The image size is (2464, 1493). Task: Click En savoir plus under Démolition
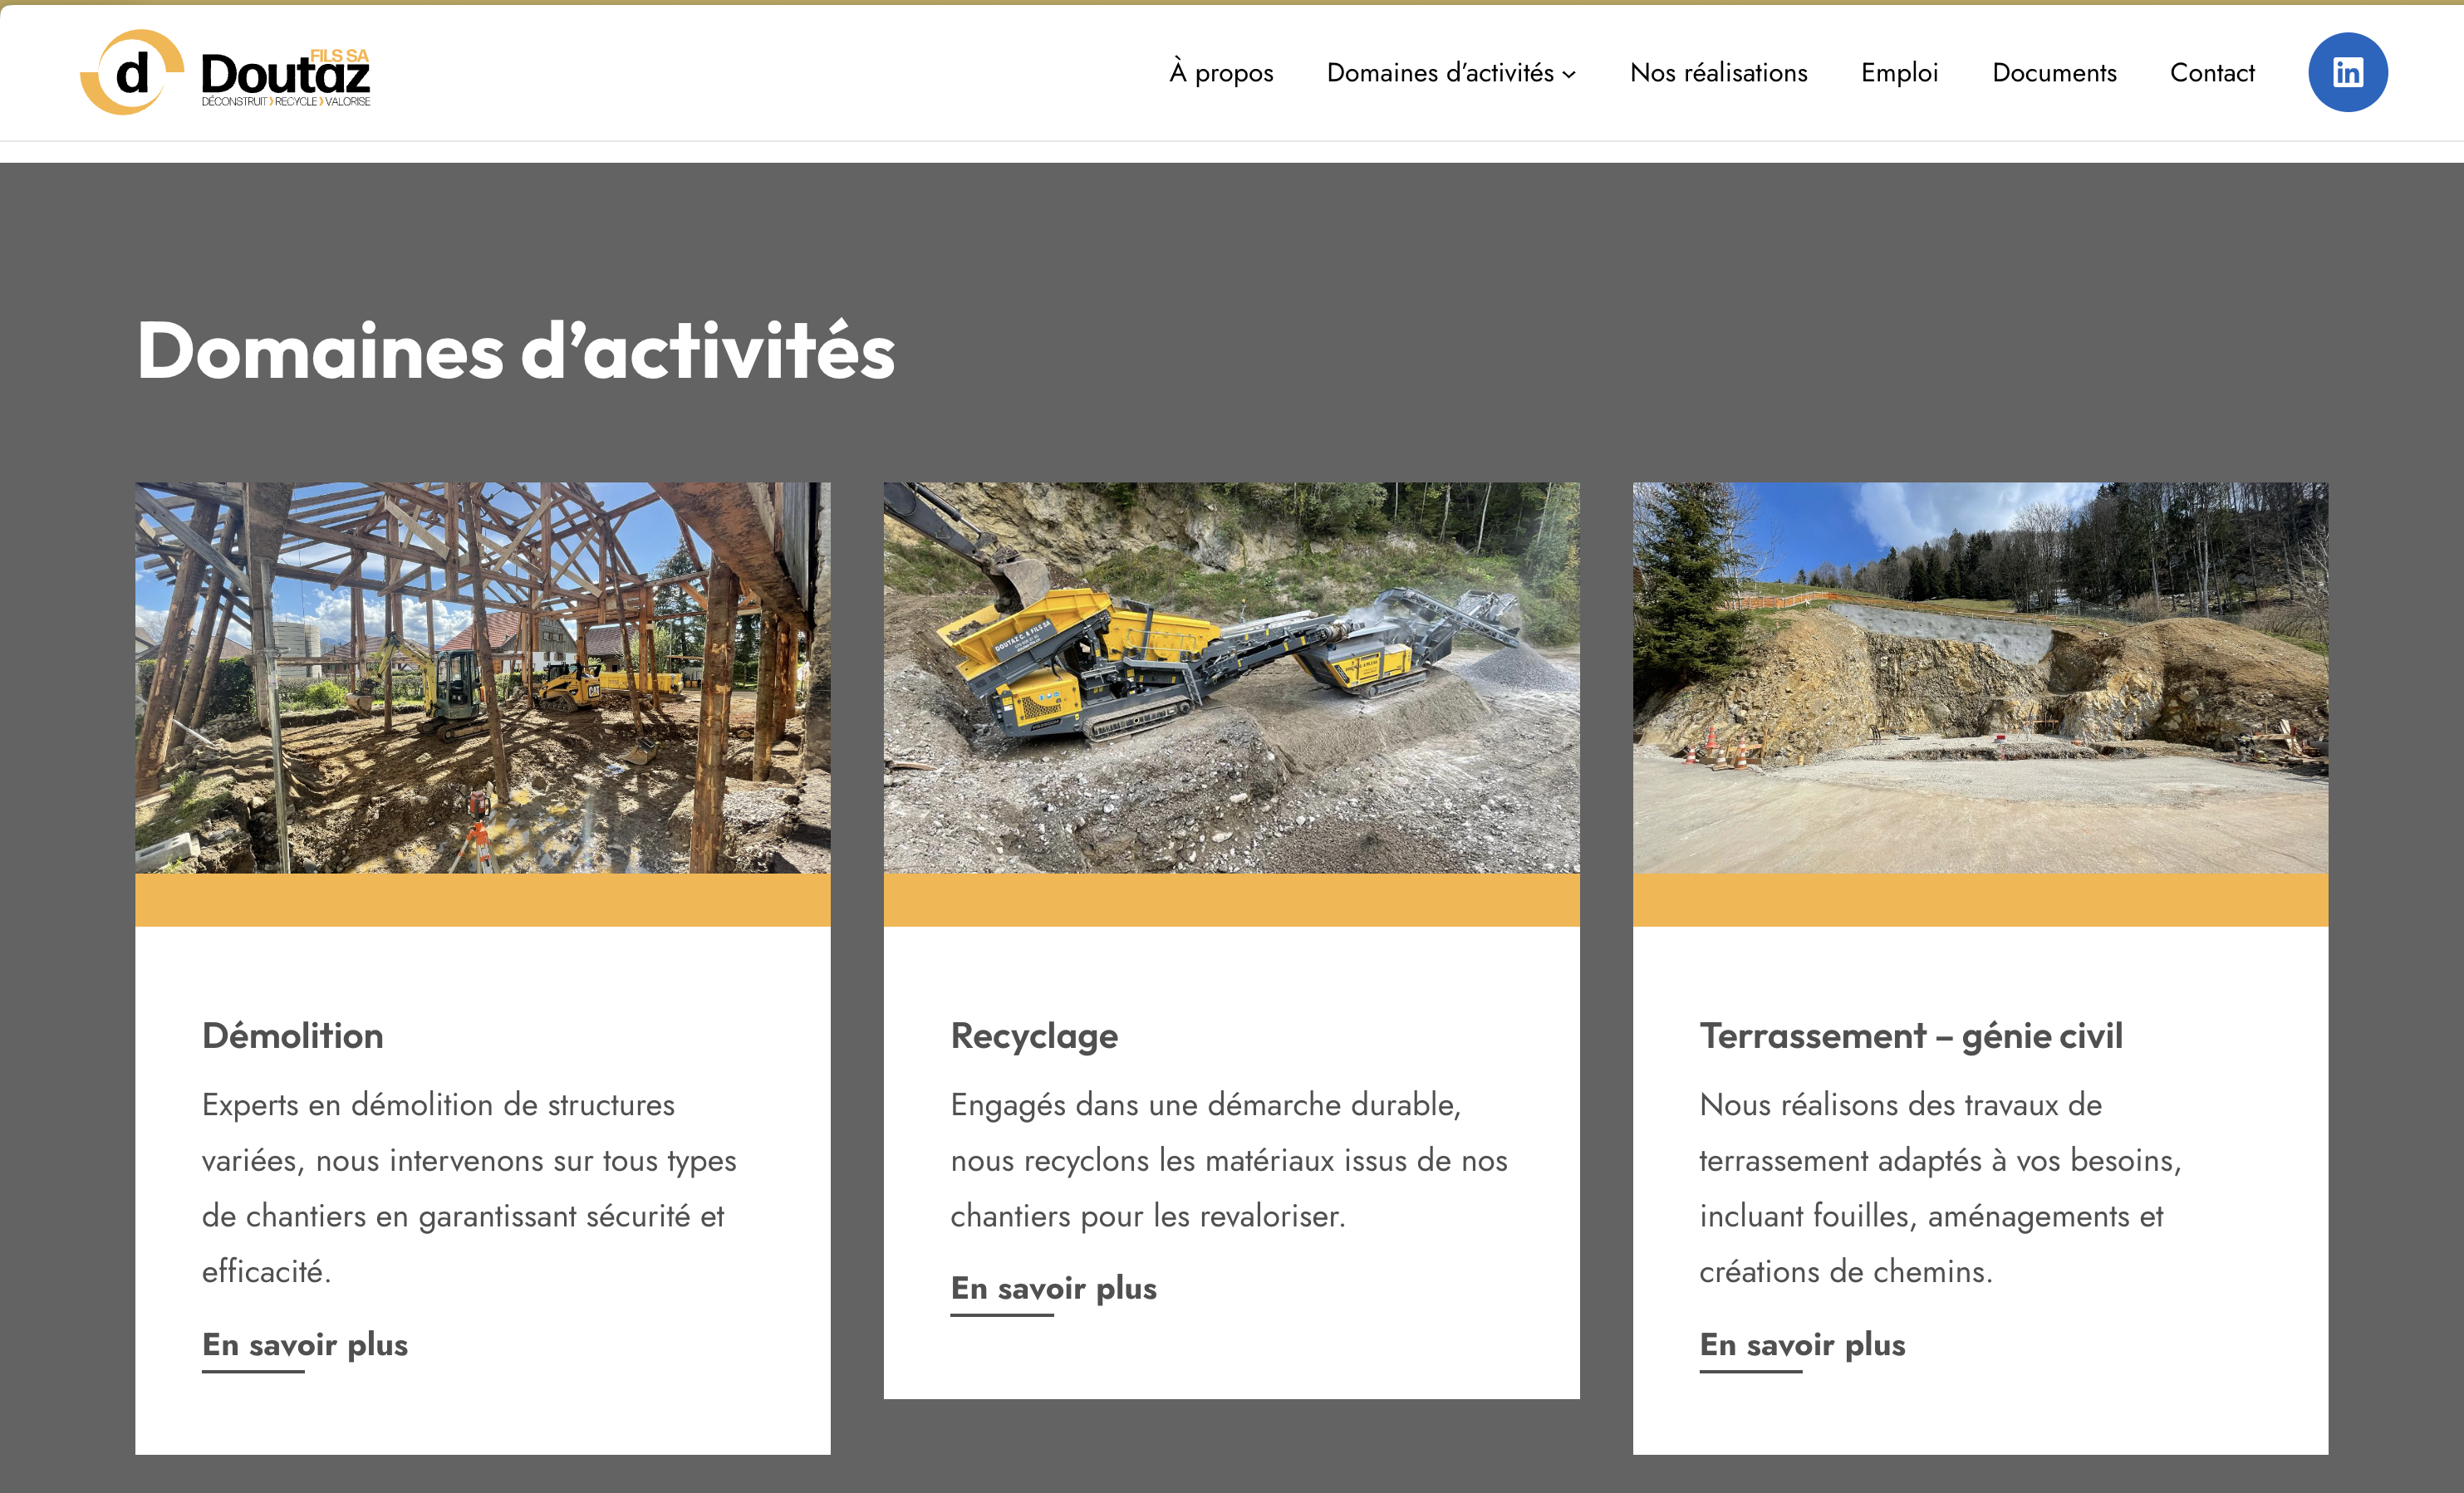(x=305, y=1344)
